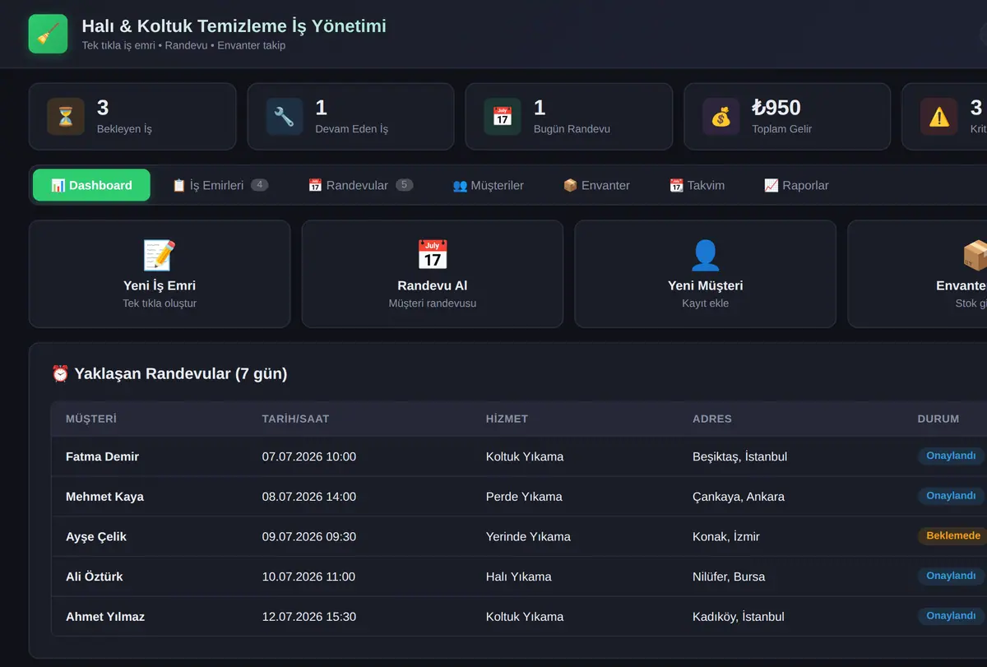Click the Yerinde Yıkama service cell

(528, 536)
